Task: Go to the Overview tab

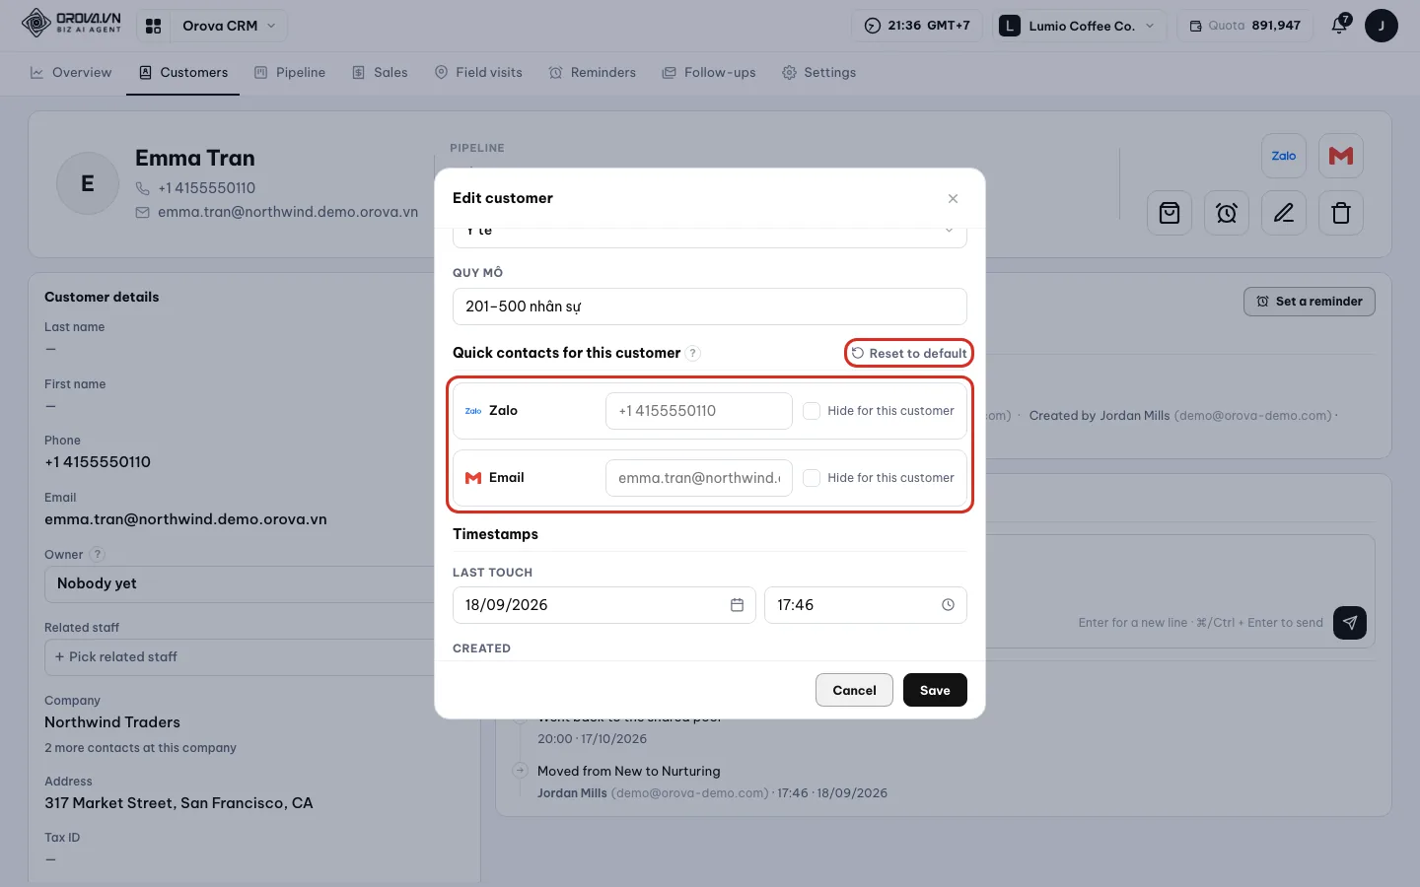Action: coord(71,73)
